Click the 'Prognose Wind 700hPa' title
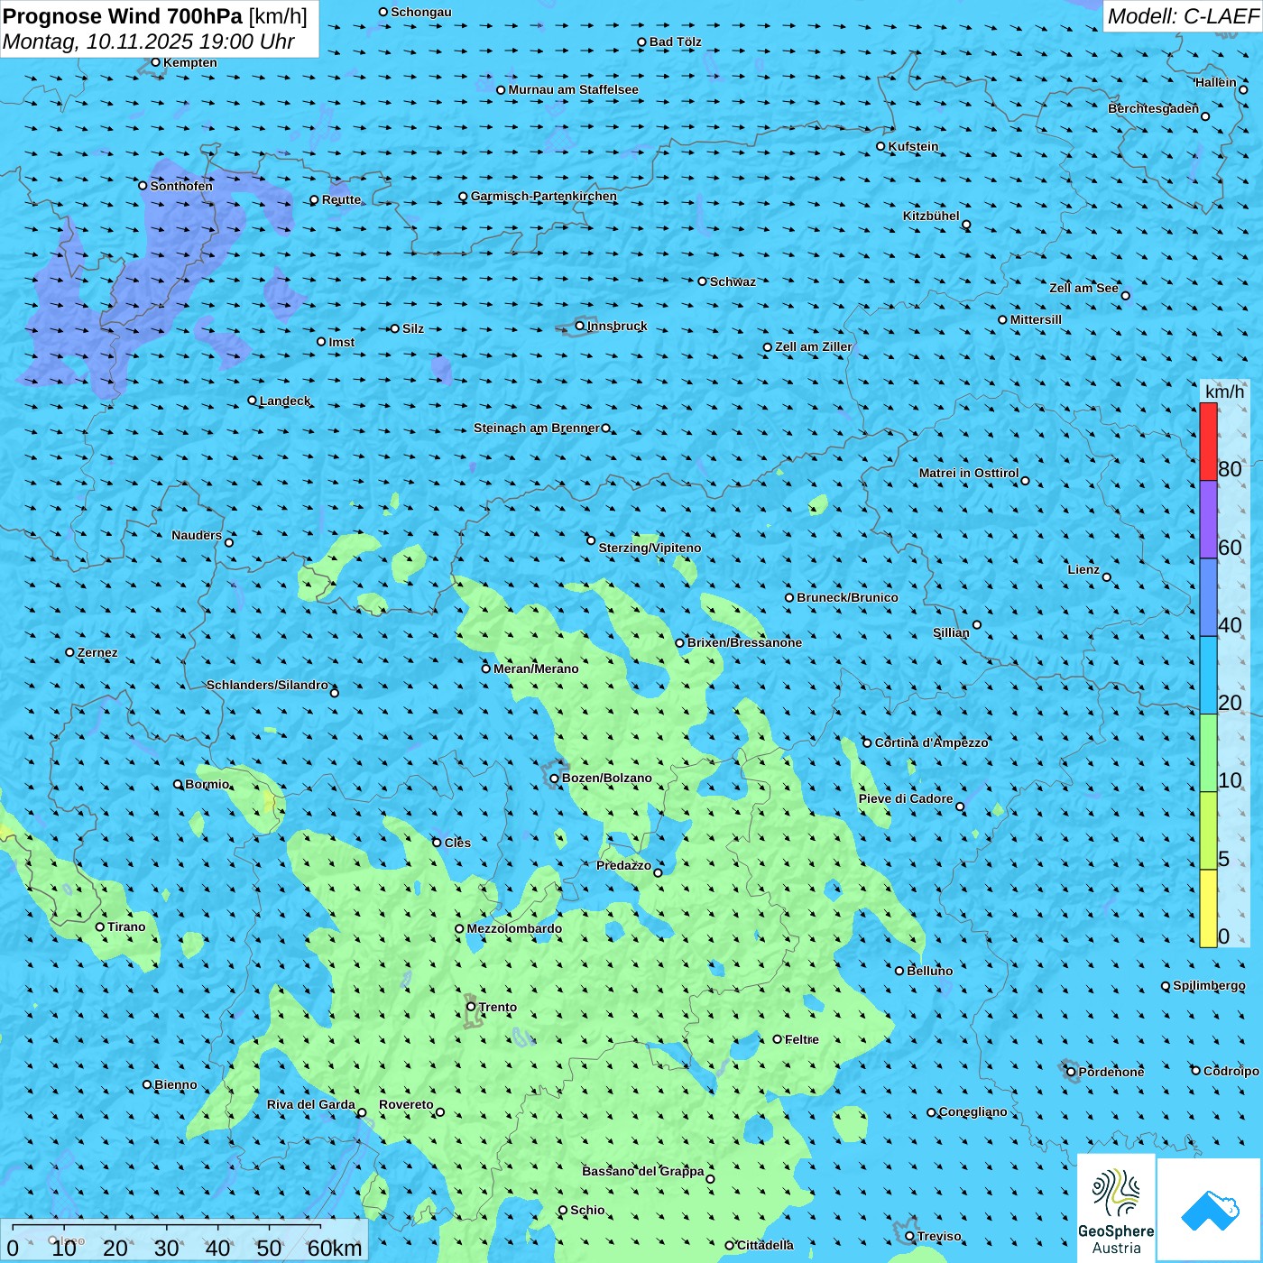Image resolution: width=1263 pixels, height=1263 pixels. pos(123,16)
